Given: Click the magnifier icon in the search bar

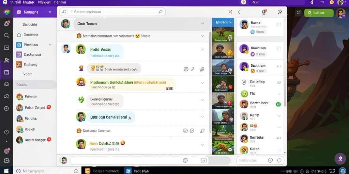Looking at the screenshot, I should pos(160,12).
